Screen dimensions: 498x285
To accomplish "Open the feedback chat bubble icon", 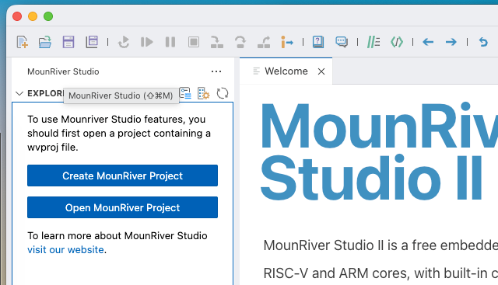I will [342, 42].
